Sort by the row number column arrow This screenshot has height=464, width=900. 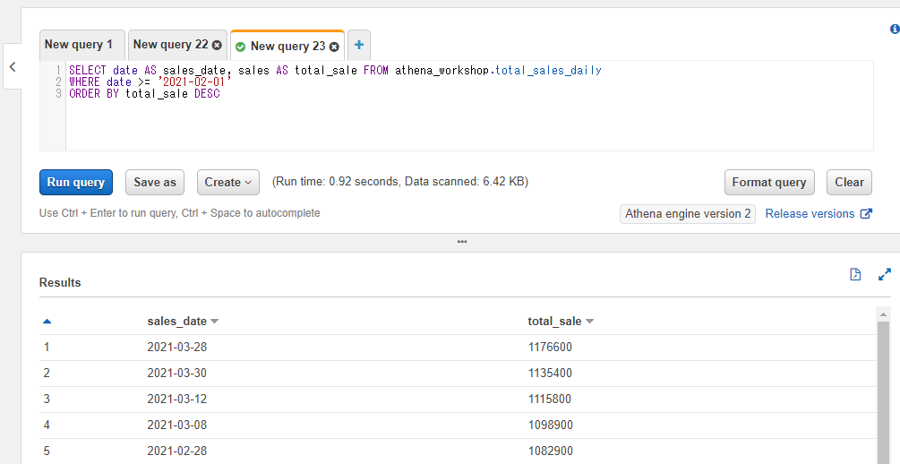click(47, 322)
